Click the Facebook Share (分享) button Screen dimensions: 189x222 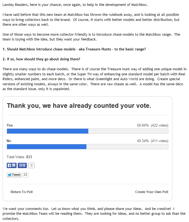(22, 165)
